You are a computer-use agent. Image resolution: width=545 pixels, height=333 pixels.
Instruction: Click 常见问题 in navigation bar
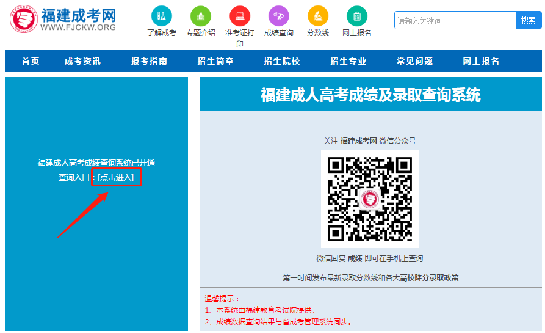pyautogui.click(x=415, y=61)
